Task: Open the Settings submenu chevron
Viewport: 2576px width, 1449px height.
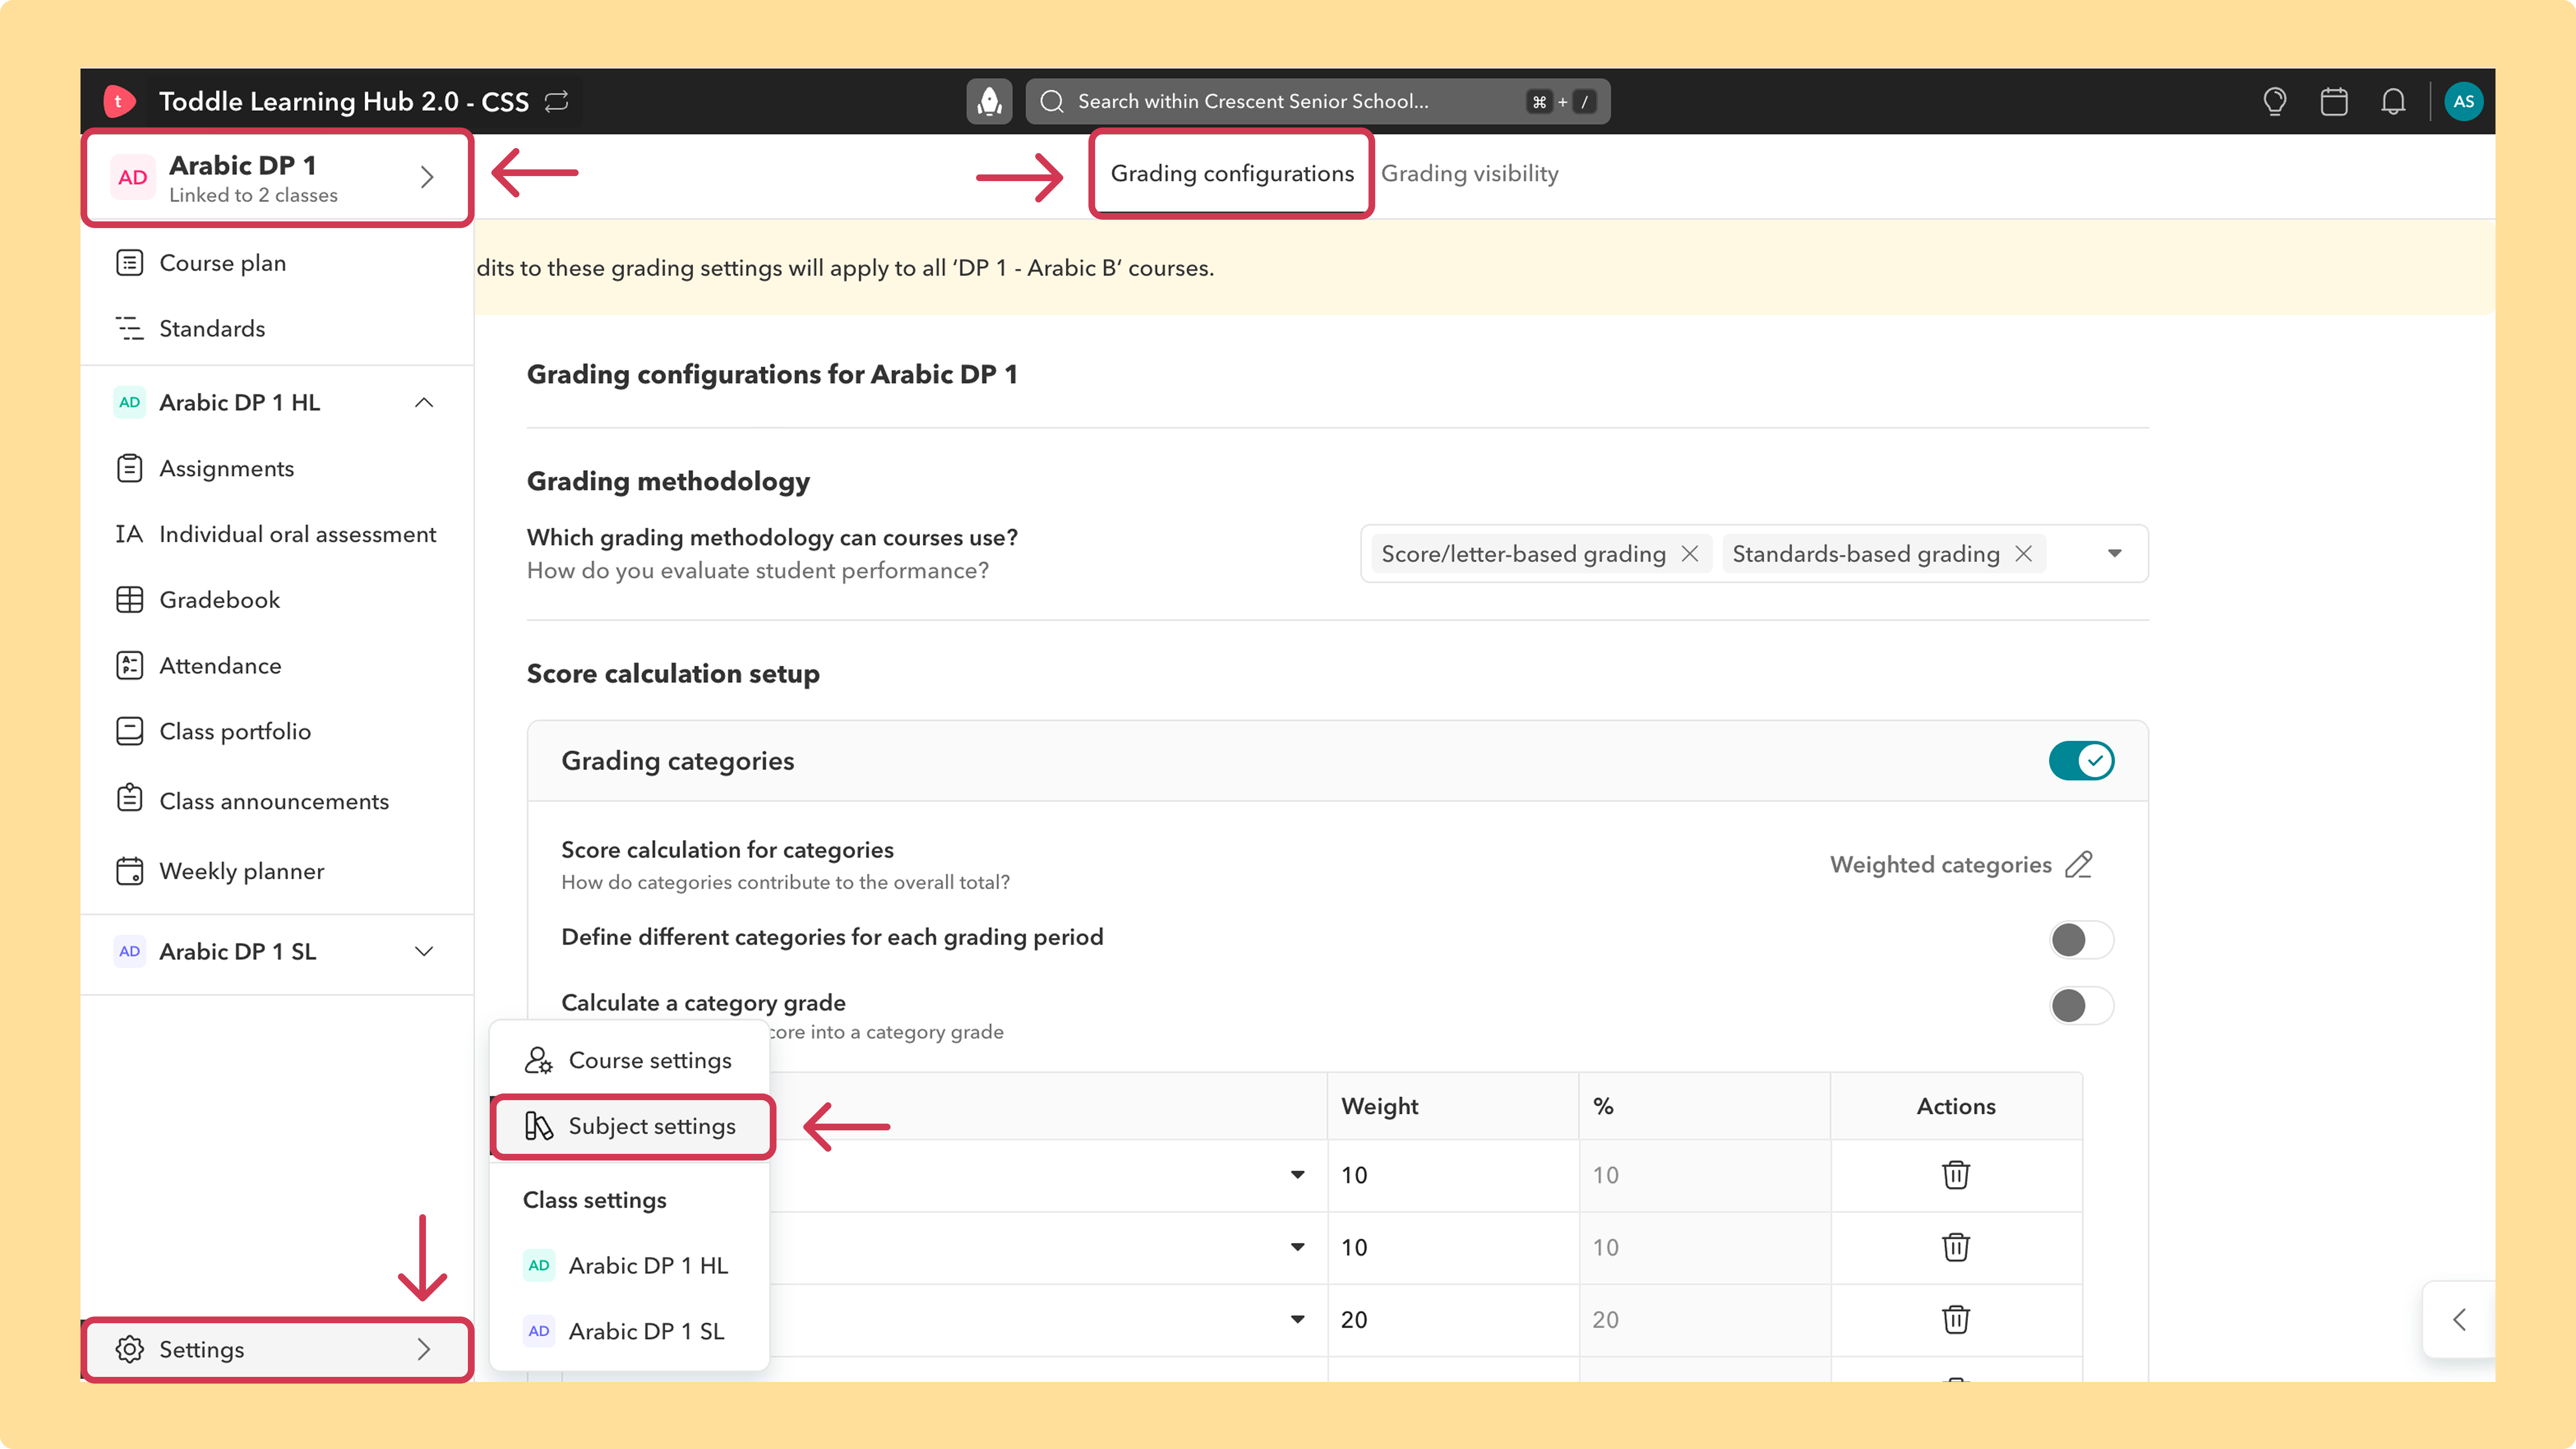Action: tap(424, 1349)
